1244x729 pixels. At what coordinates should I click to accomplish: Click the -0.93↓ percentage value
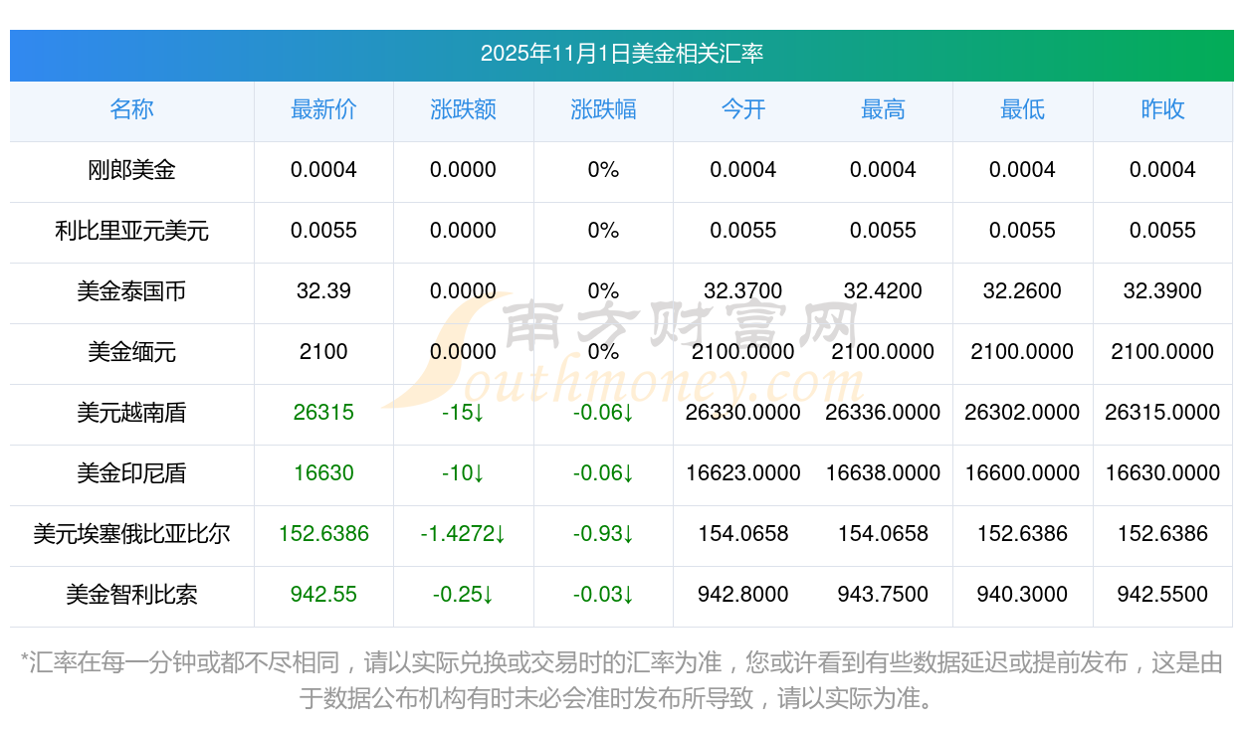point(603,534)
